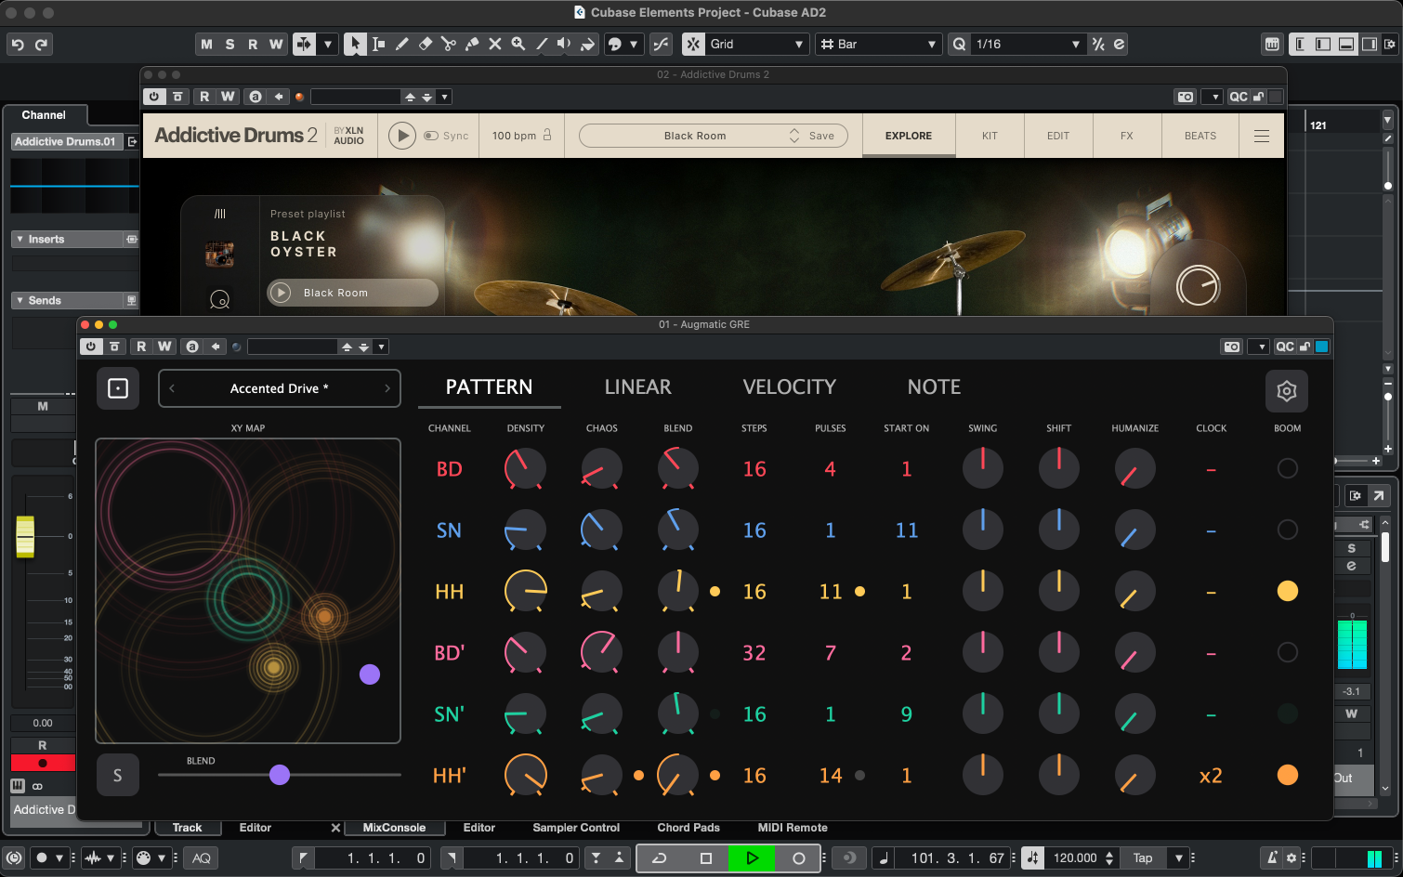Select the Mute tool in the toolbar

494,44
